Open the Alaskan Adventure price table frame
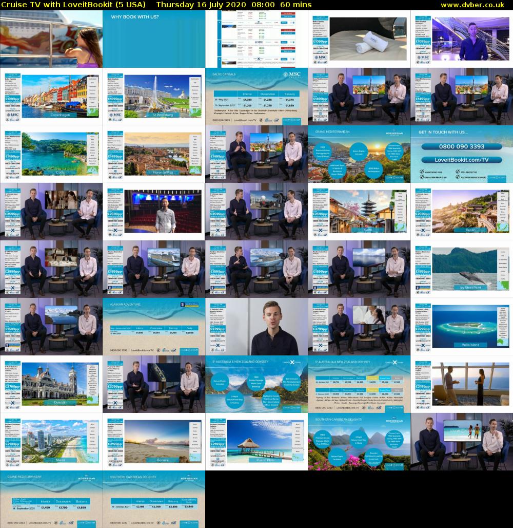This screenshot has height=528, width=513. (x=154, y=327)
